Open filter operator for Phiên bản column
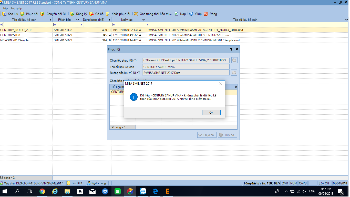 55,25
